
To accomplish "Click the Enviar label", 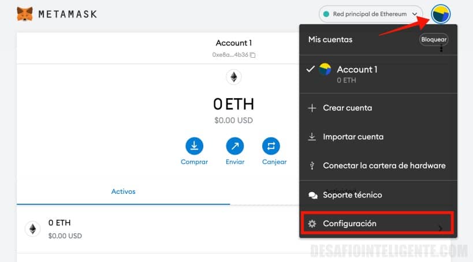I will pyautogui.click(x=235, y=162).
